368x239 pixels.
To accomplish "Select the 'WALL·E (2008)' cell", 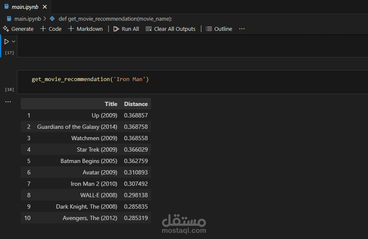I will 99,195.
